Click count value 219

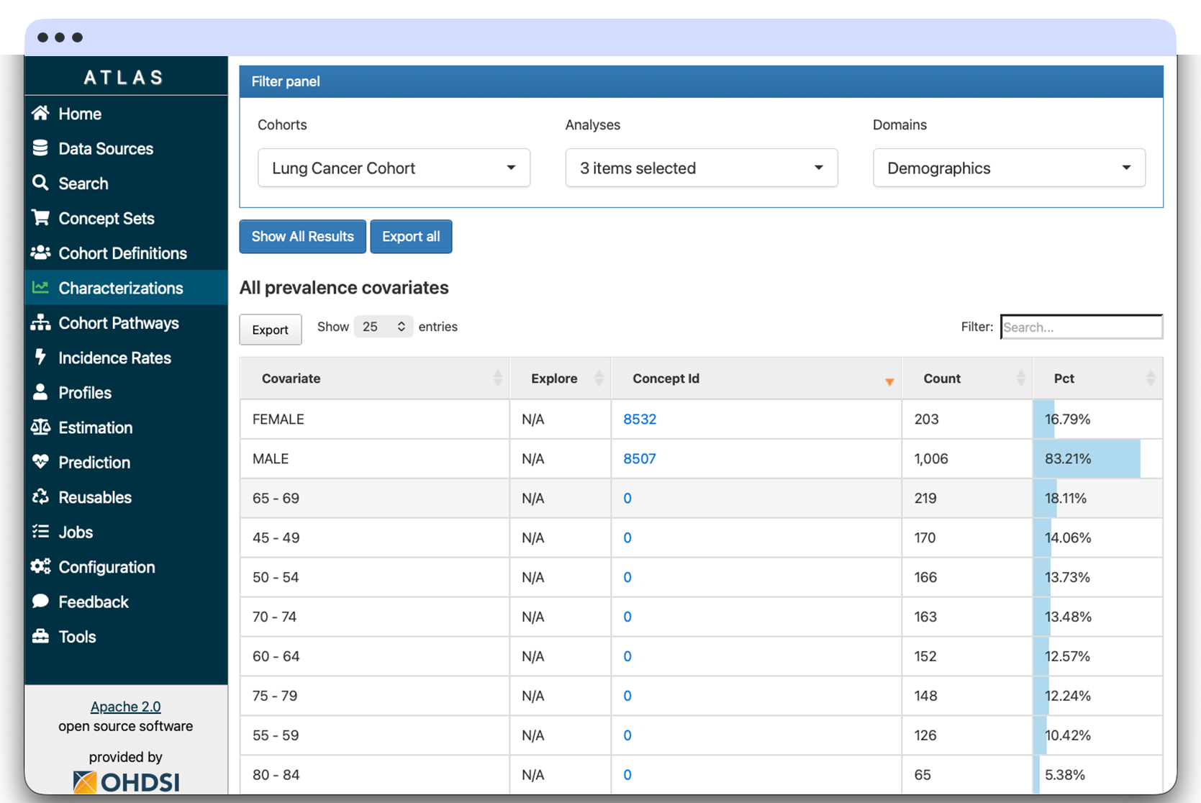925,498
